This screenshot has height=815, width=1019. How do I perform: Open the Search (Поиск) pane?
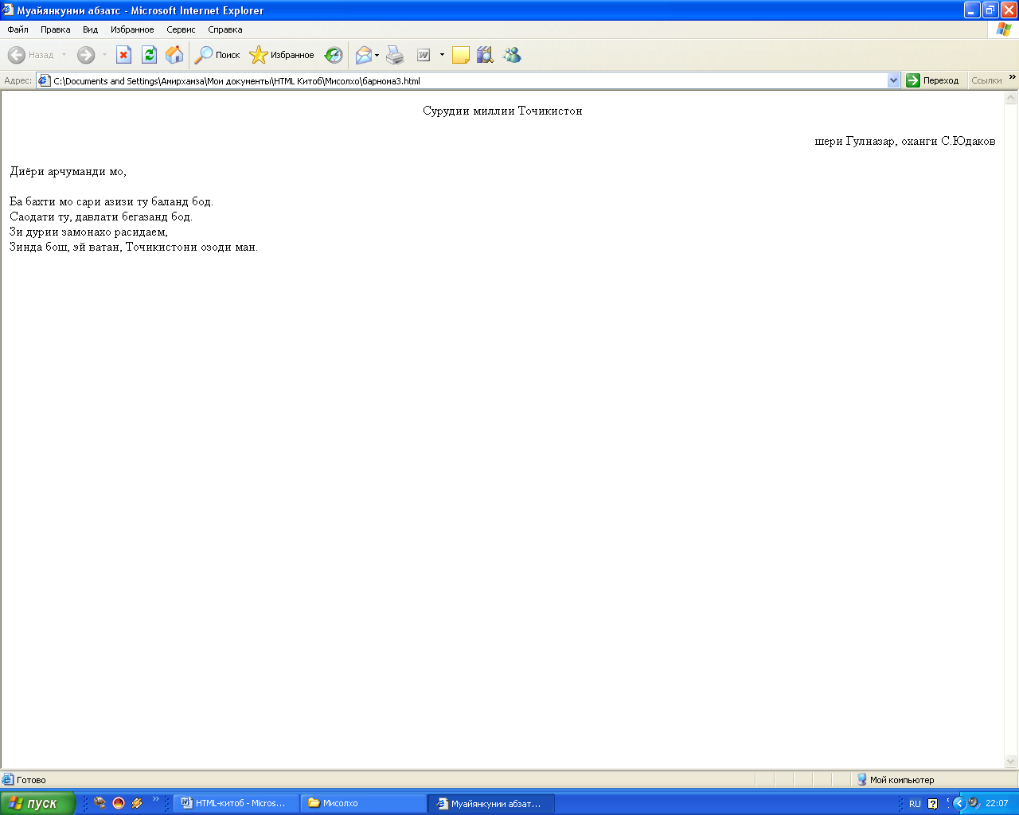coord(217,55)
